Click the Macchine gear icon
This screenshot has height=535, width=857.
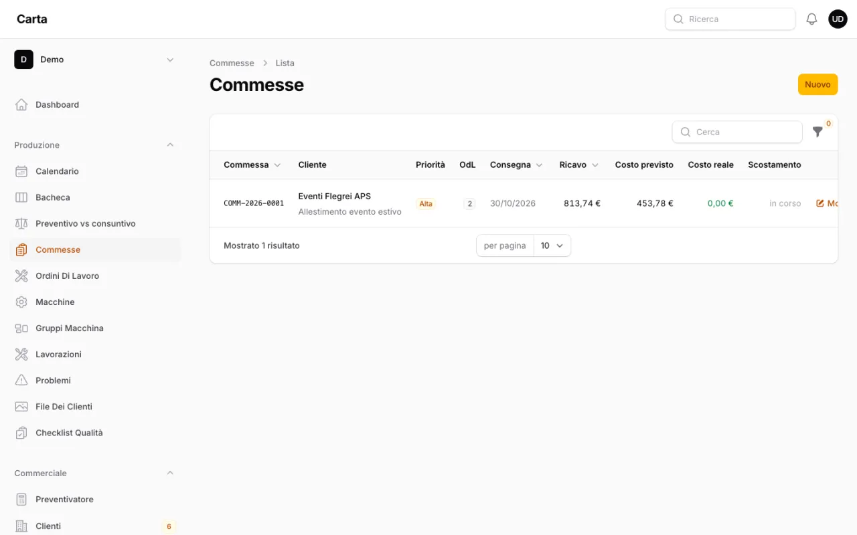pyautogui.click(x=21, y=302)
